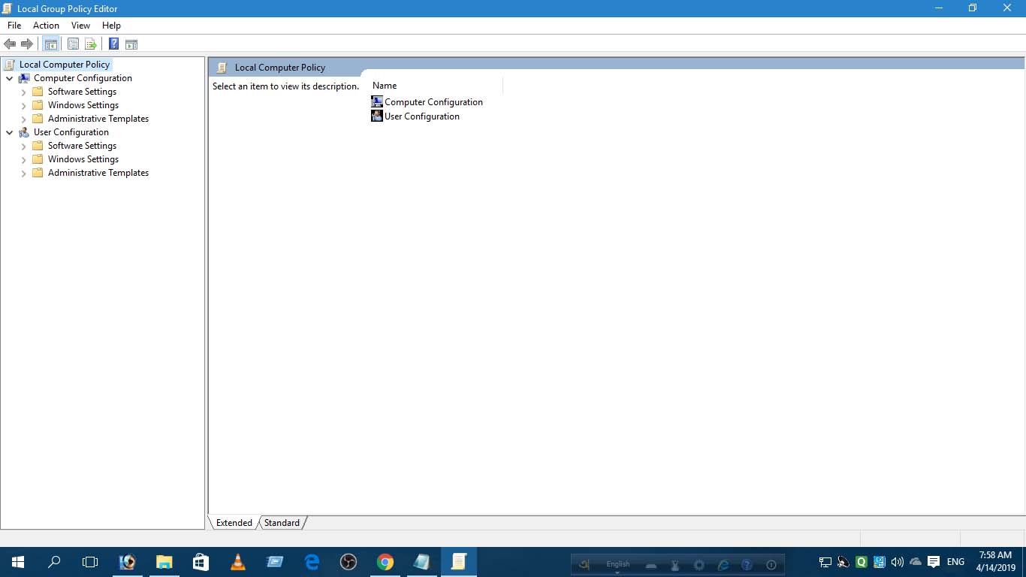Open Help via blue question mark icon
Screen dimensions: 1026x577
(x=113, y=44)
